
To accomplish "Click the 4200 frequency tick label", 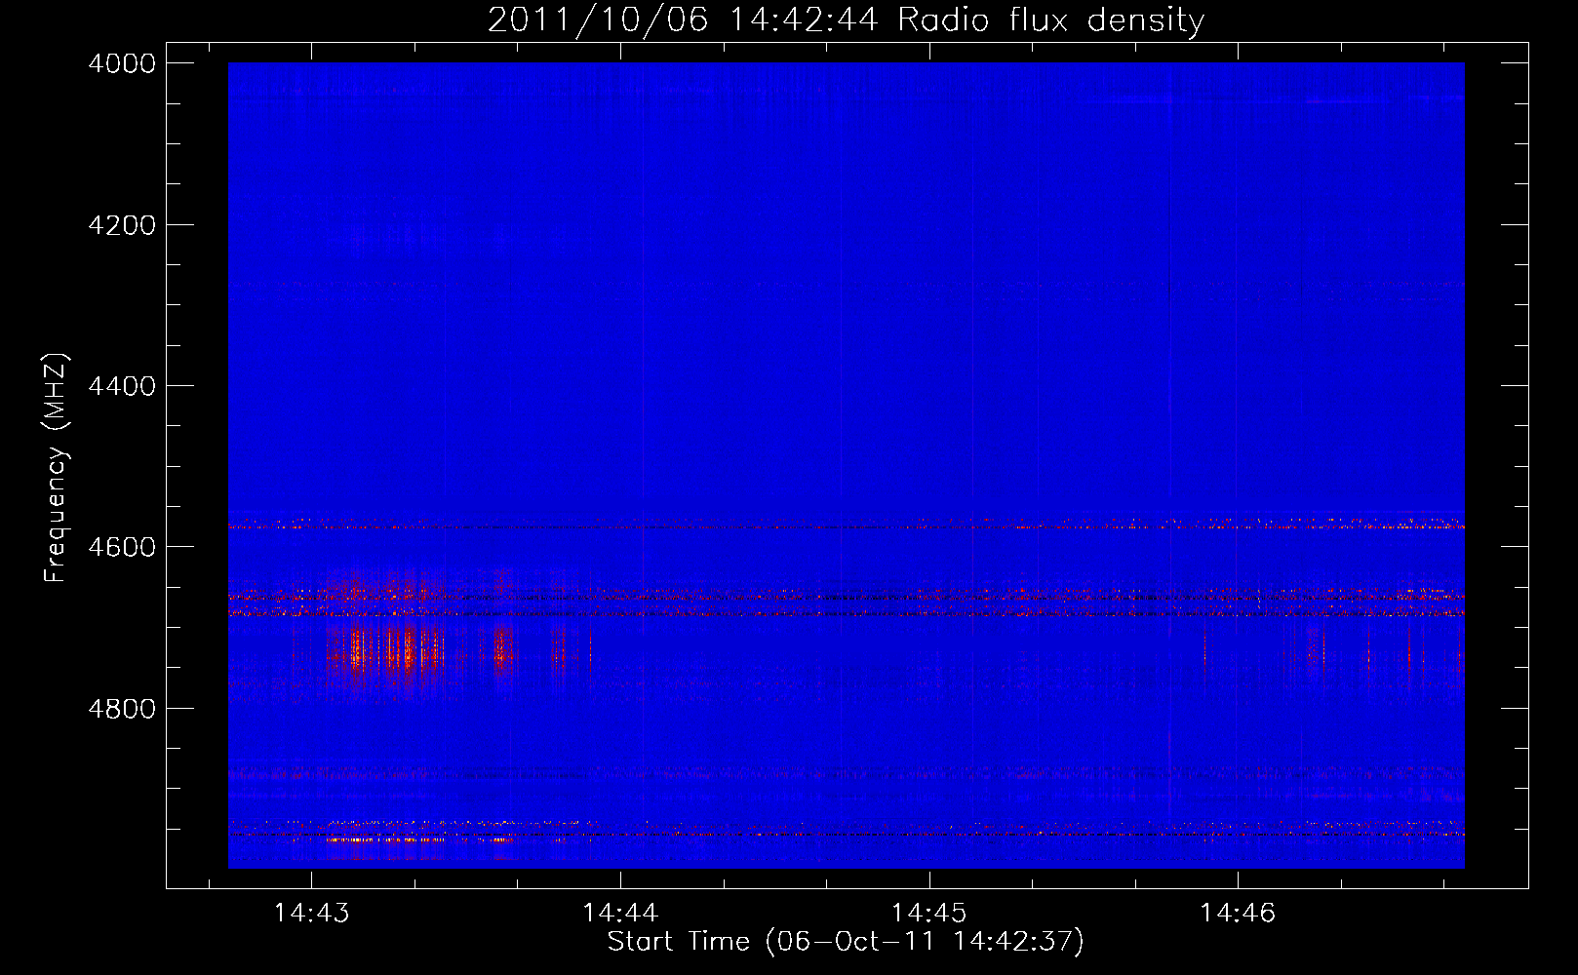I will 122,225.
